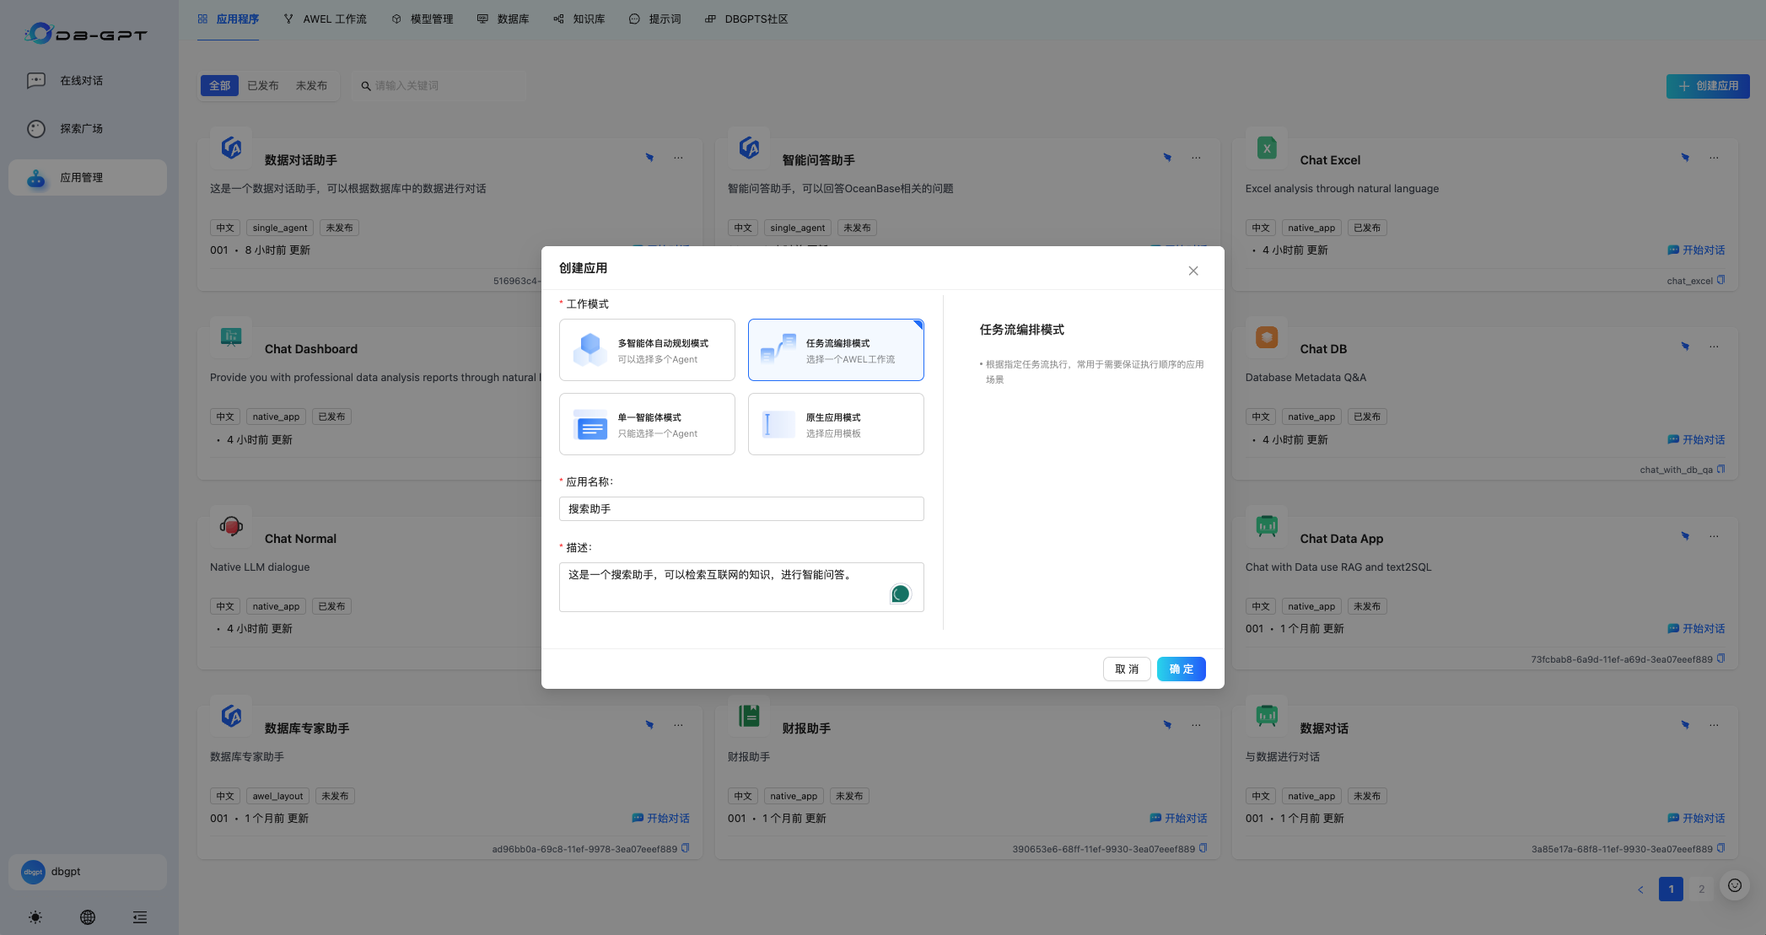
Task: Select 多智能体自动规划模式 work mode
Action: tap(647, 349)
